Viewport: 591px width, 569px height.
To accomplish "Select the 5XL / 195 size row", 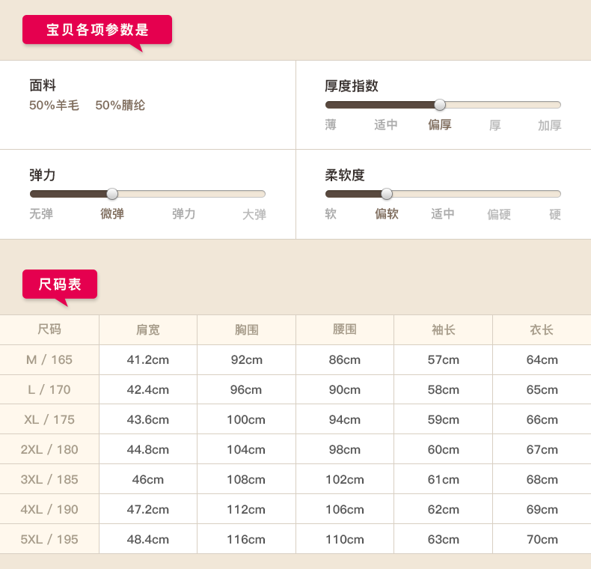I will (x=49, y=539).
